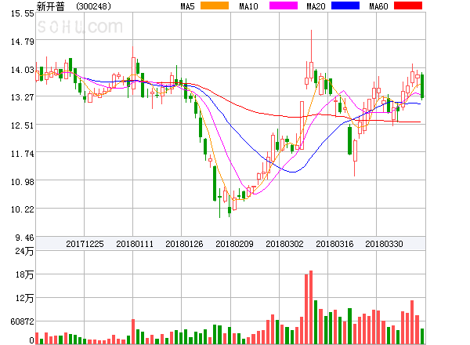Click the orange MA5 legend swatch

[215, 5]
